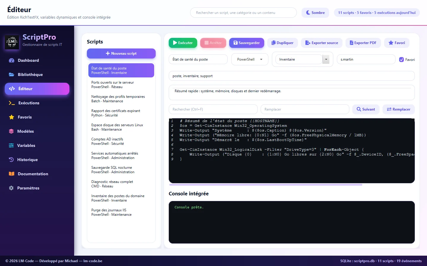427x266 pixels.
Task: Open the Variables page
Action: tap(37, 145)
